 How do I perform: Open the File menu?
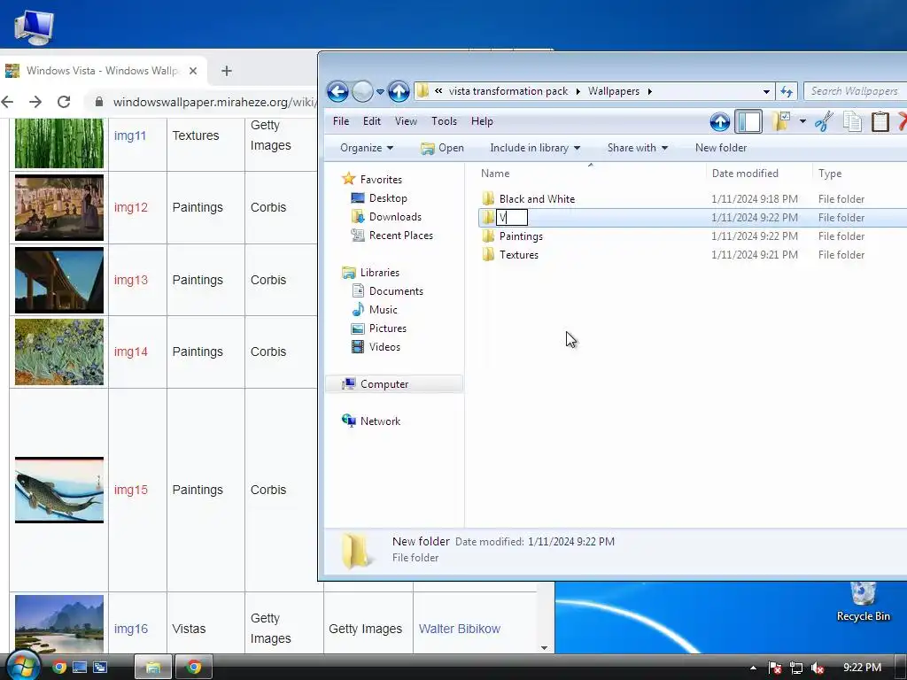coord(341,121)
